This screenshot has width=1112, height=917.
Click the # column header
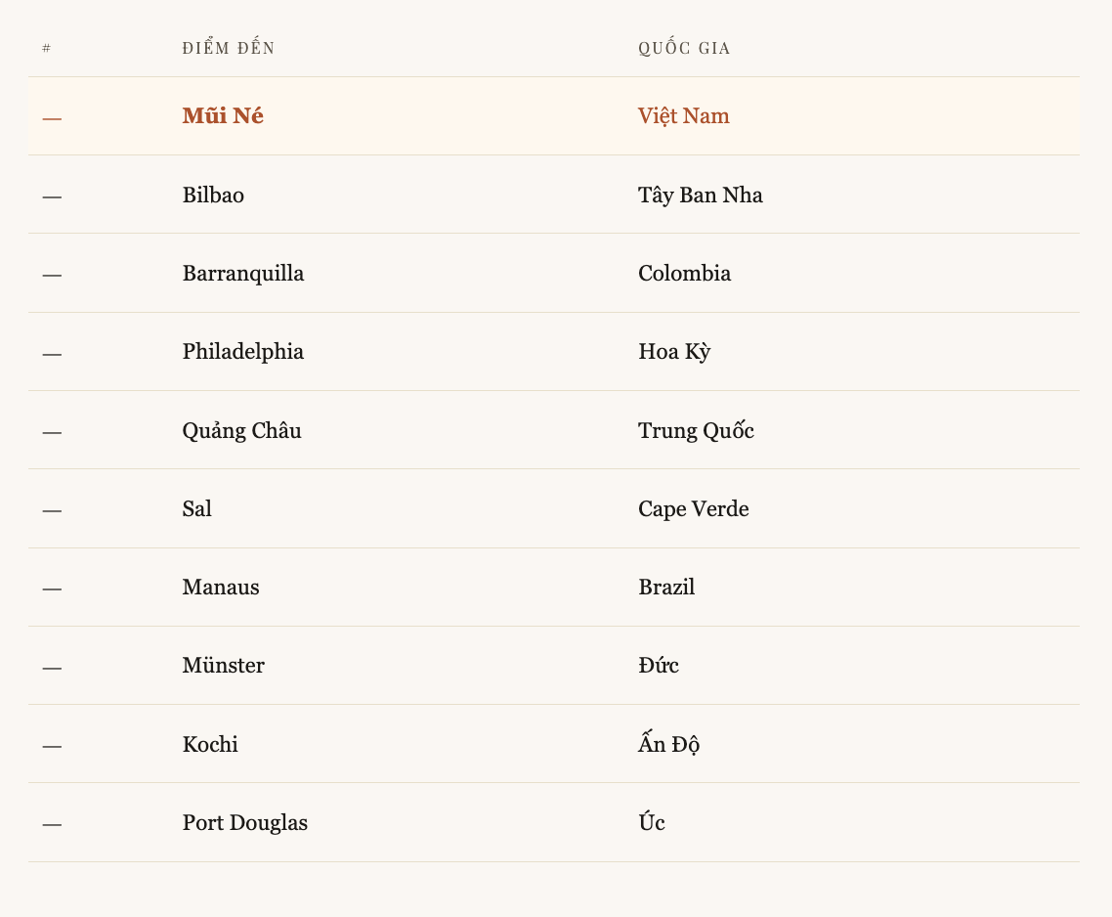click(x=47, y=48)
